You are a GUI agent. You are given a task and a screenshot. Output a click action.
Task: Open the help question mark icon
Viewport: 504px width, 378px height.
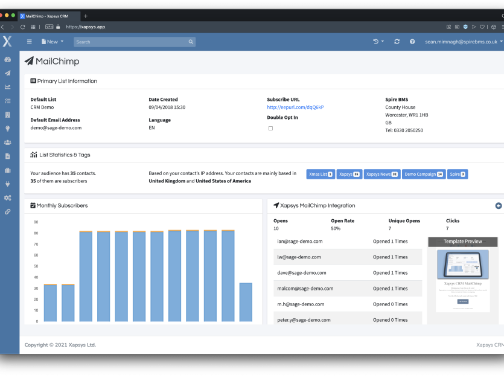412,42
